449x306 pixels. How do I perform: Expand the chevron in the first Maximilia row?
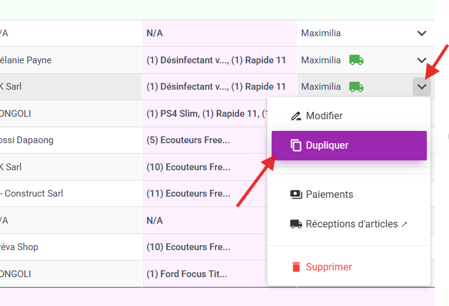422,33
